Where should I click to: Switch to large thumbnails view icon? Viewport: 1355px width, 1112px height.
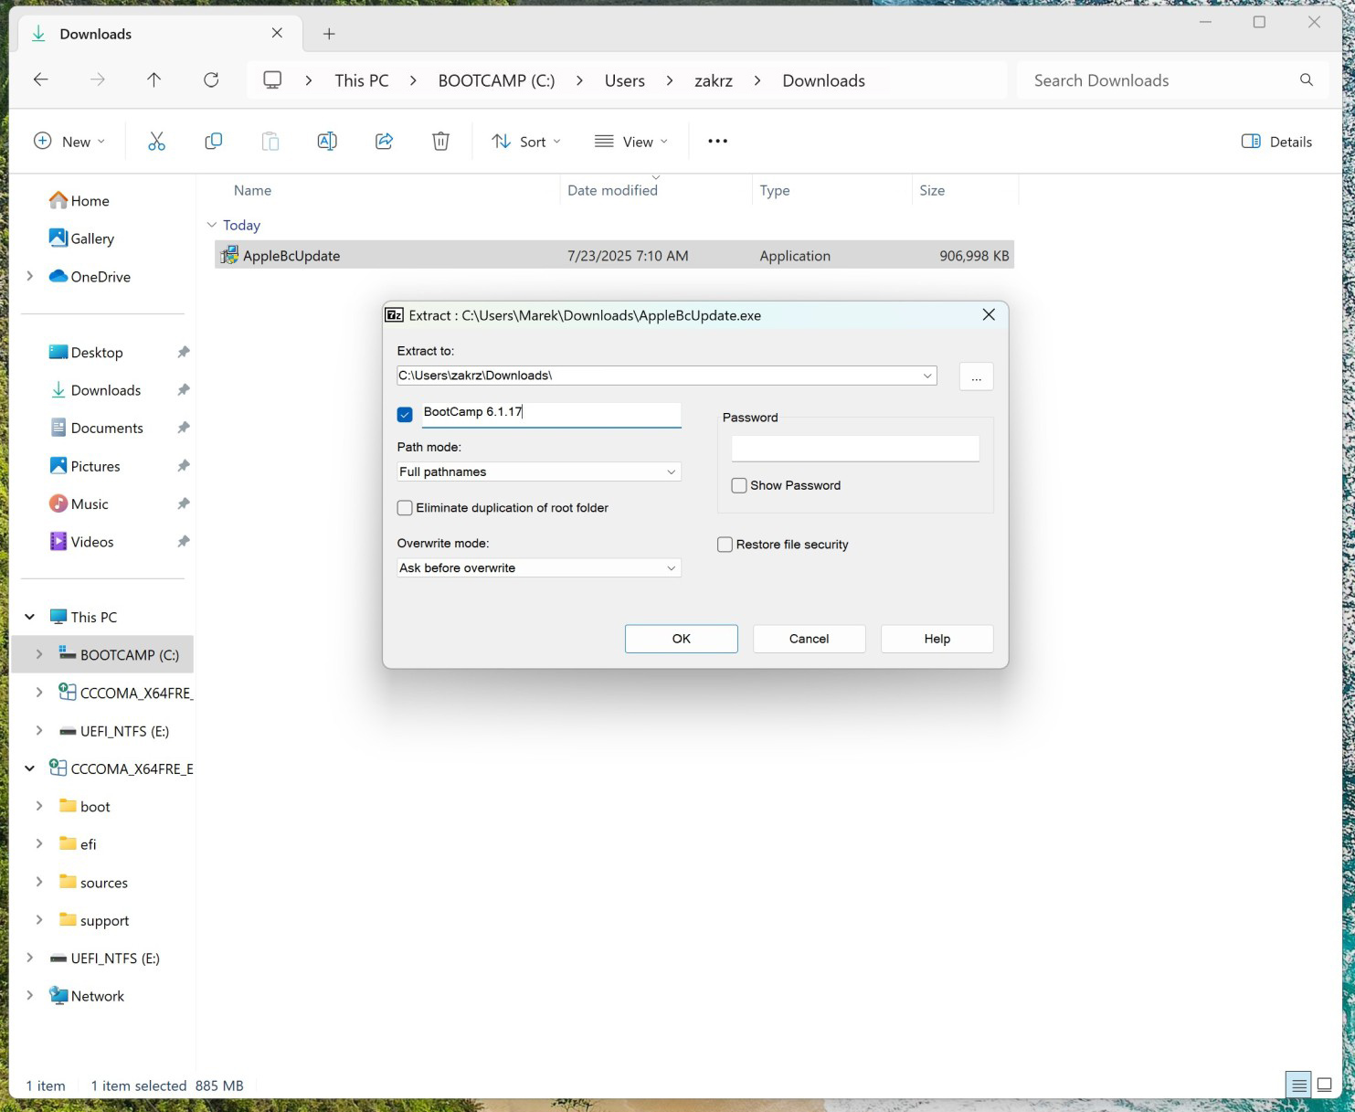coord(1324,1085)
